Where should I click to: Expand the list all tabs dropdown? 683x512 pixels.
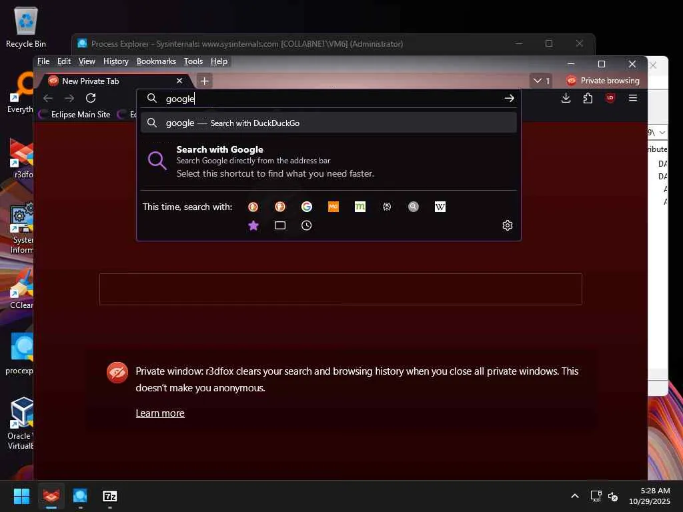[x=541, y=81]
